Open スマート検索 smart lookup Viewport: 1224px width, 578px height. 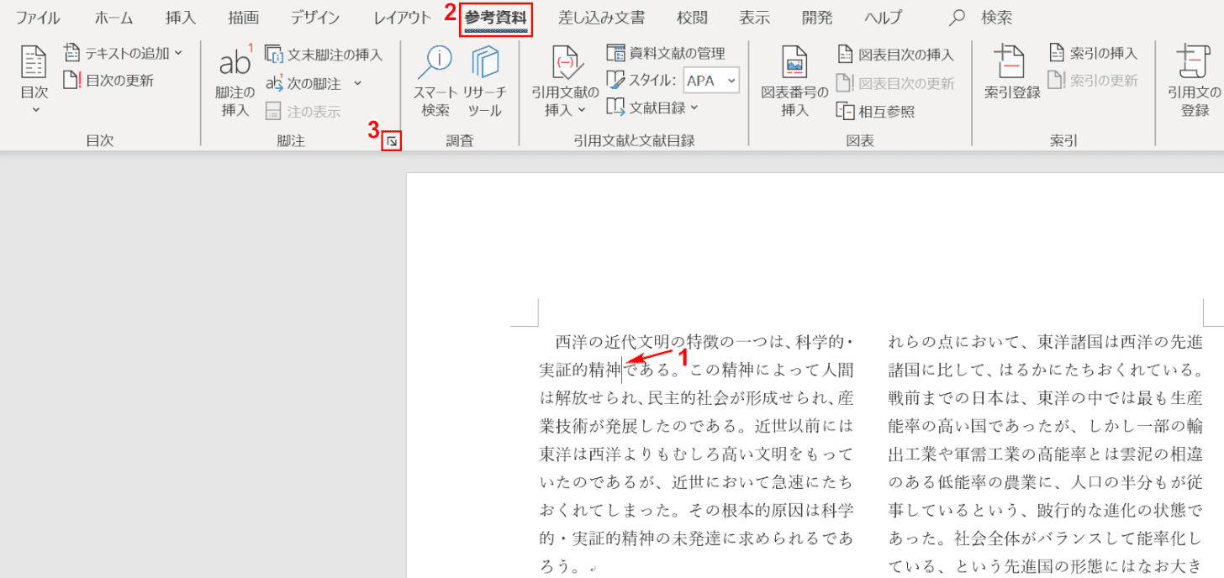click(x=435, y=82)
